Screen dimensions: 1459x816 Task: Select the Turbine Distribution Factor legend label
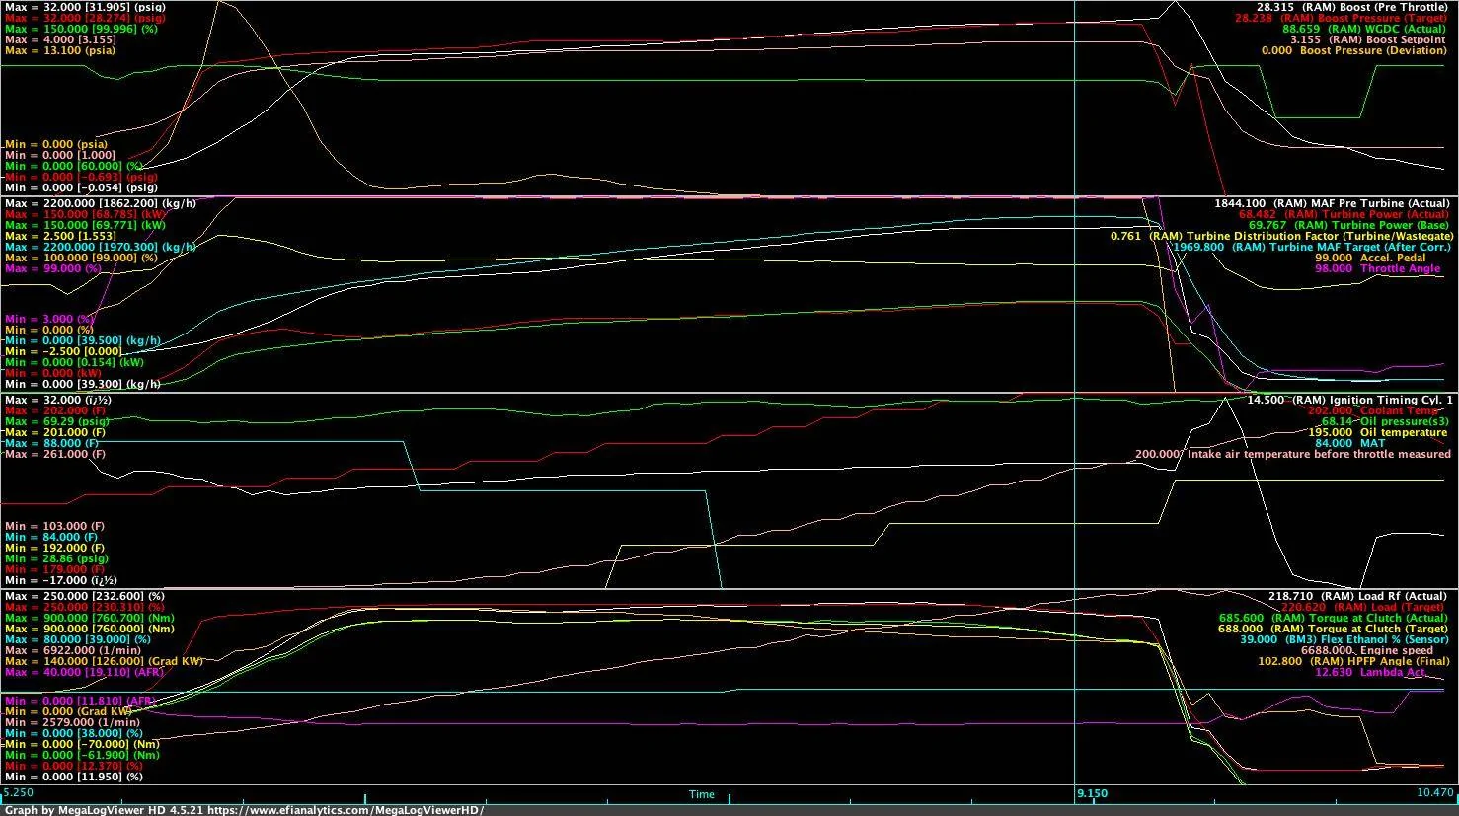(1281, 236)
